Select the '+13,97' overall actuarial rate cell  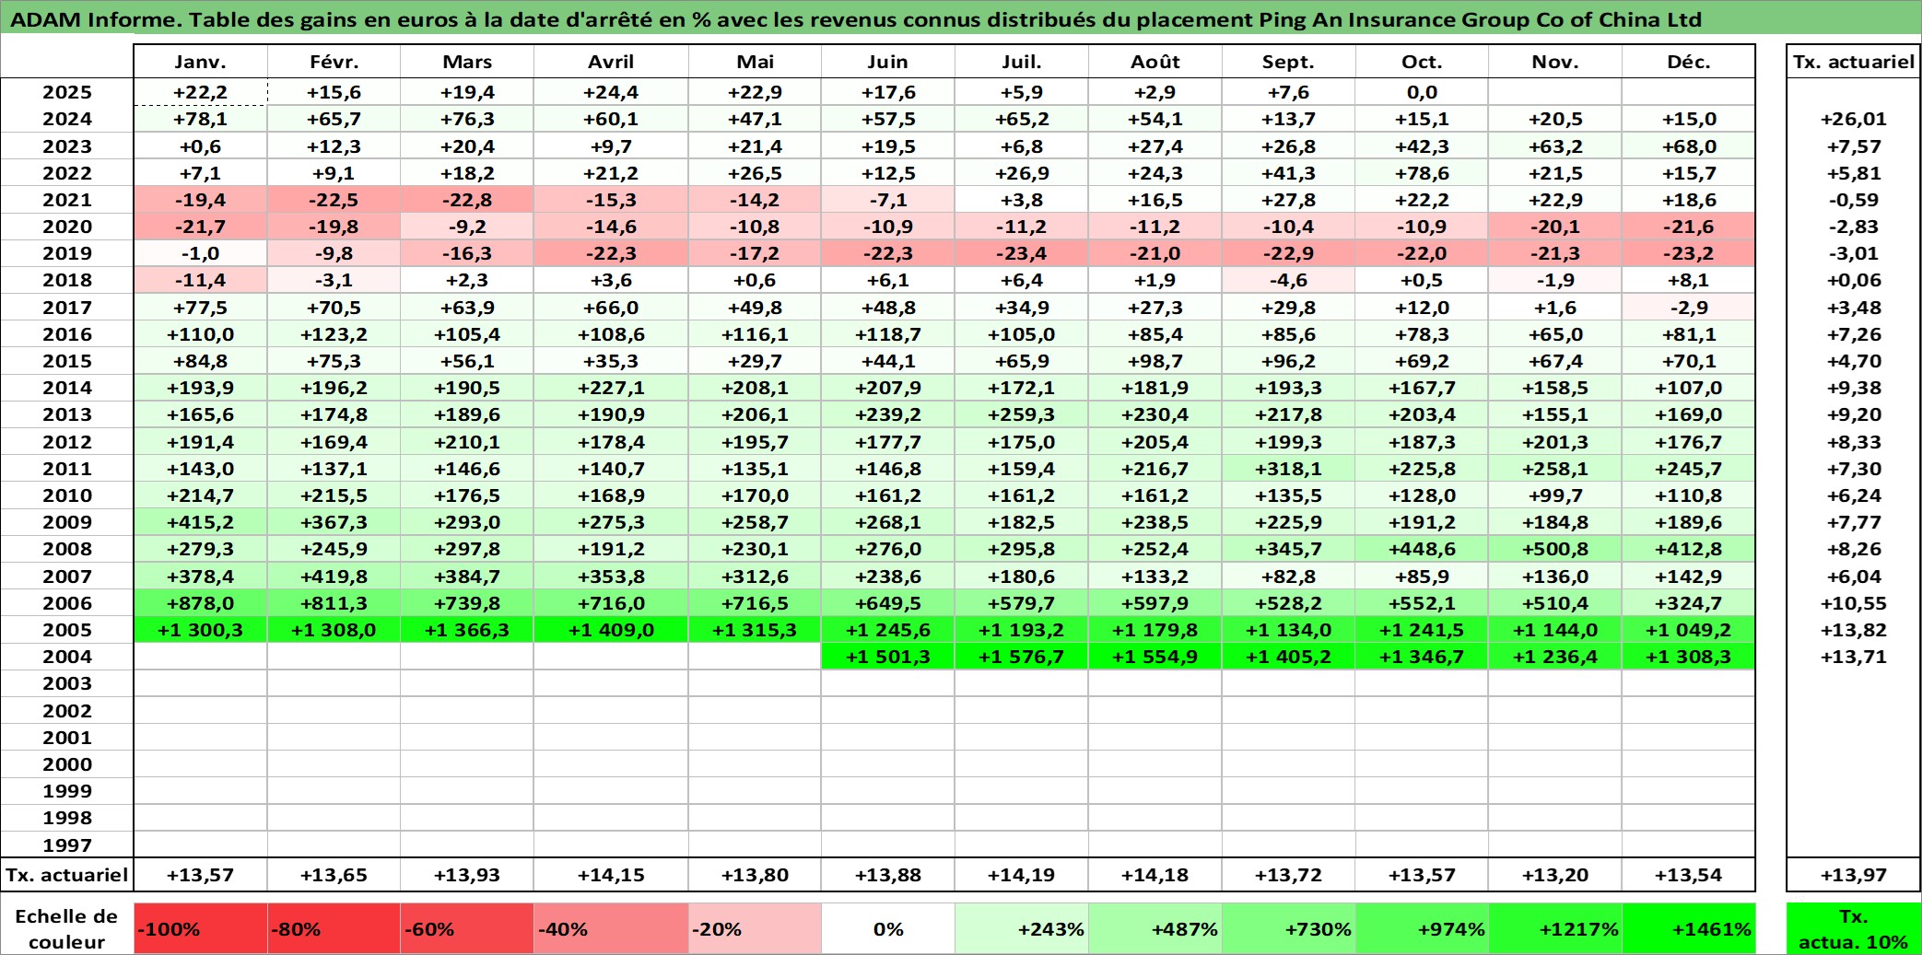1854,875
